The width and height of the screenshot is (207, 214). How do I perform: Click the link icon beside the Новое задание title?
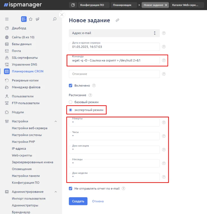117,20
